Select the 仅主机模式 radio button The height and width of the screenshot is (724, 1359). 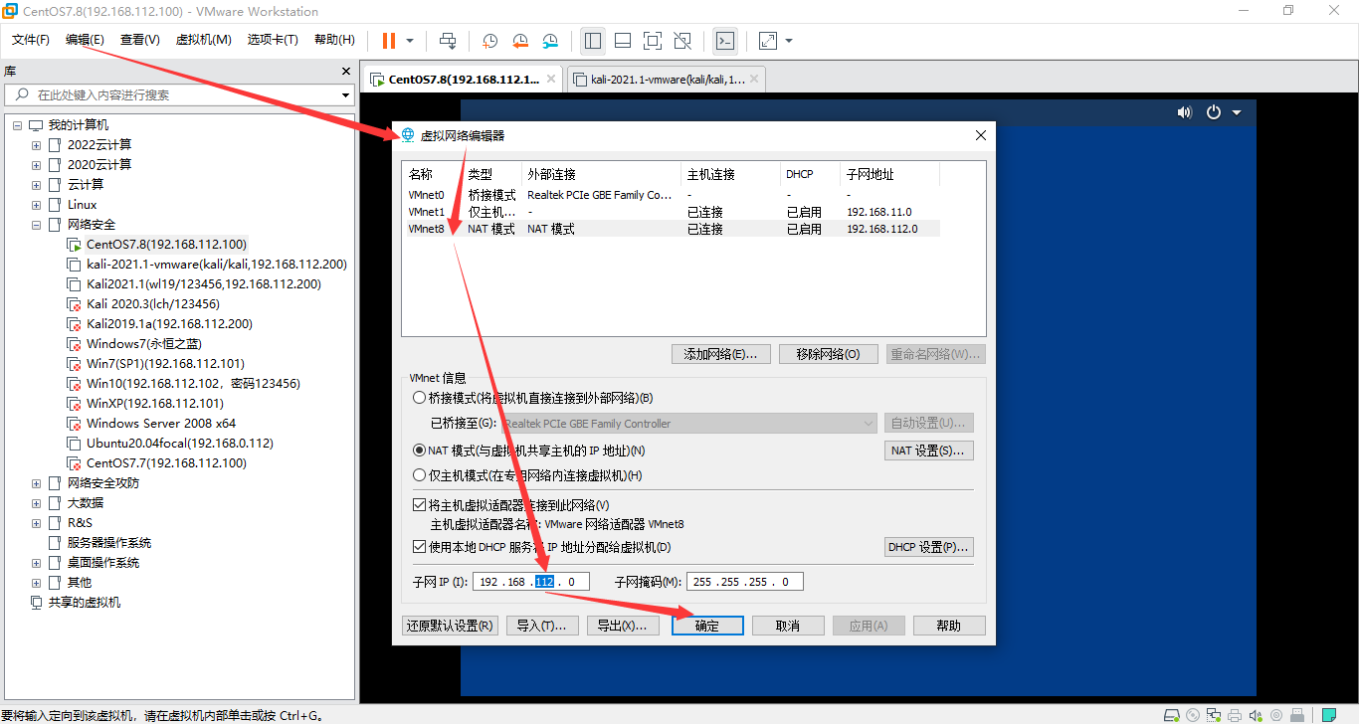420,476
